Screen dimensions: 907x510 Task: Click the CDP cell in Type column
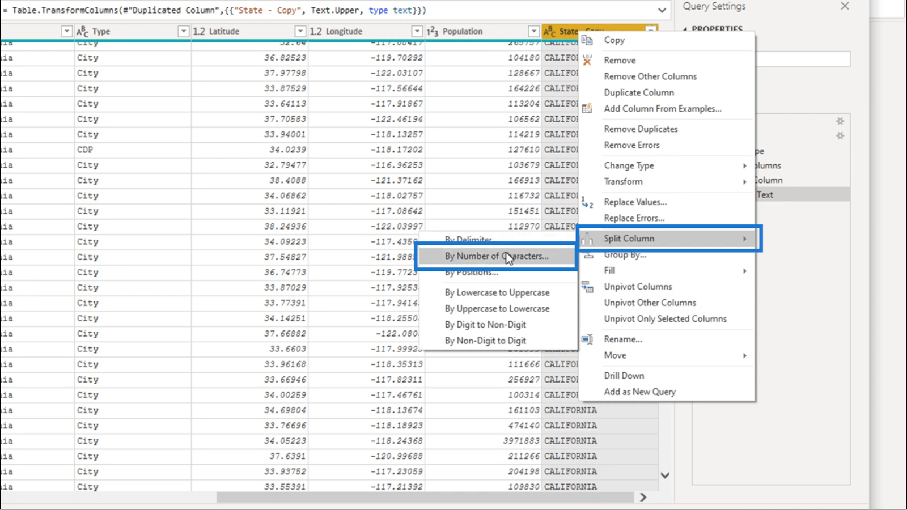85,150
